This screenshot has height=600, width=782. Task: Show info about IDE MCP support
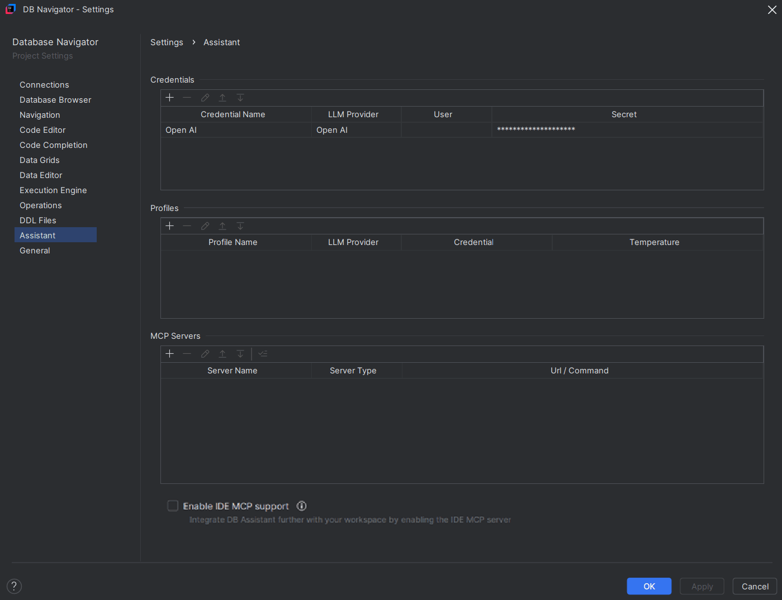pyautogui.click(x=302, y=506)
